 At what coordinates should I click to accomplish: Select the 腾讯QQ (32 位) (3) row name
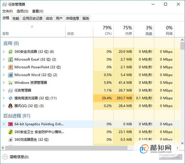(29, 106)
